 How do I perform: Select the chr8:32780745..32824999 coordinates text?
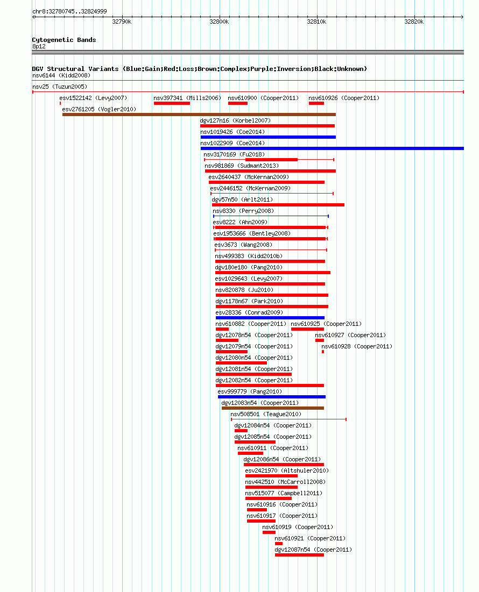pyautogui.click(x=69, y=12)
